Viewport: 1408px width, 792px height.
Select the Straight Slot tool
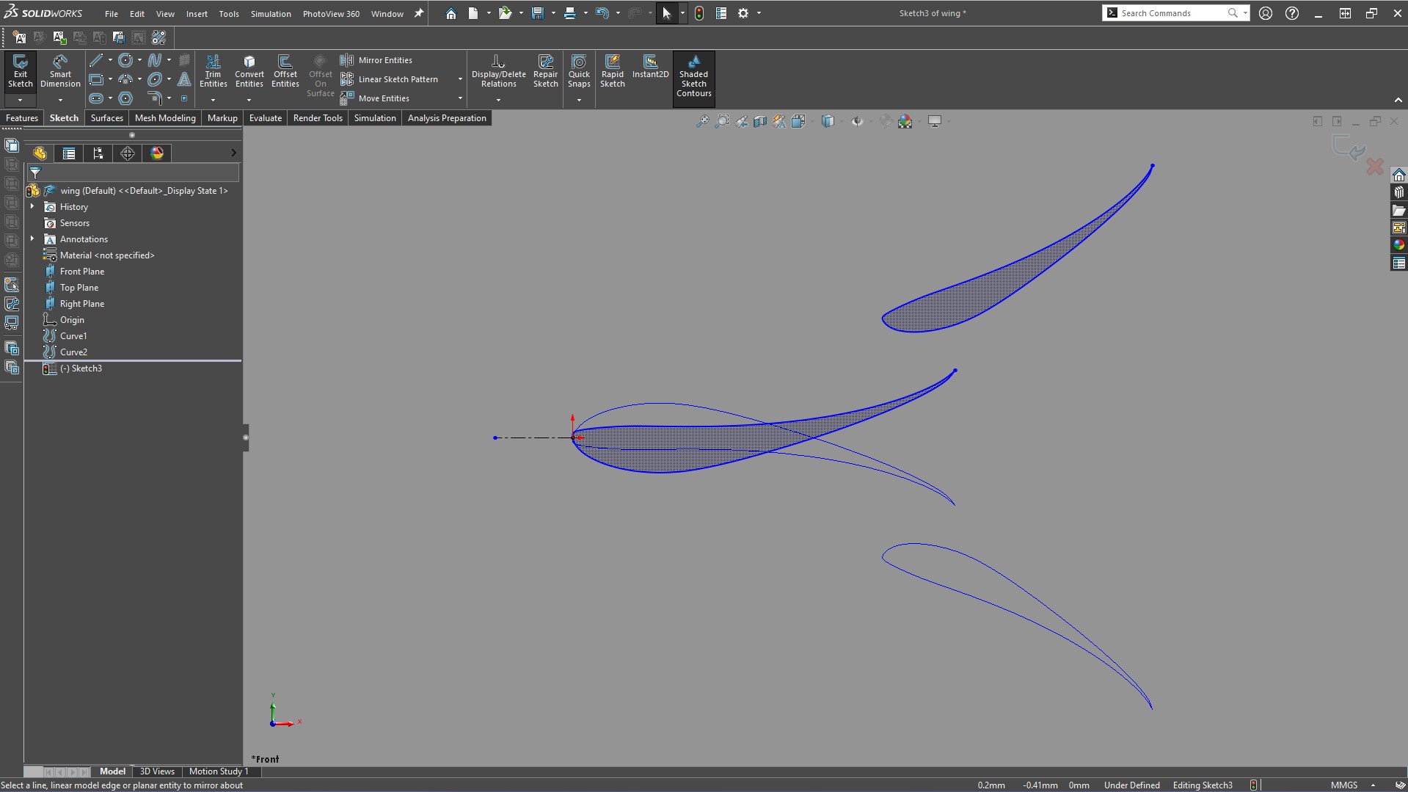96,98
